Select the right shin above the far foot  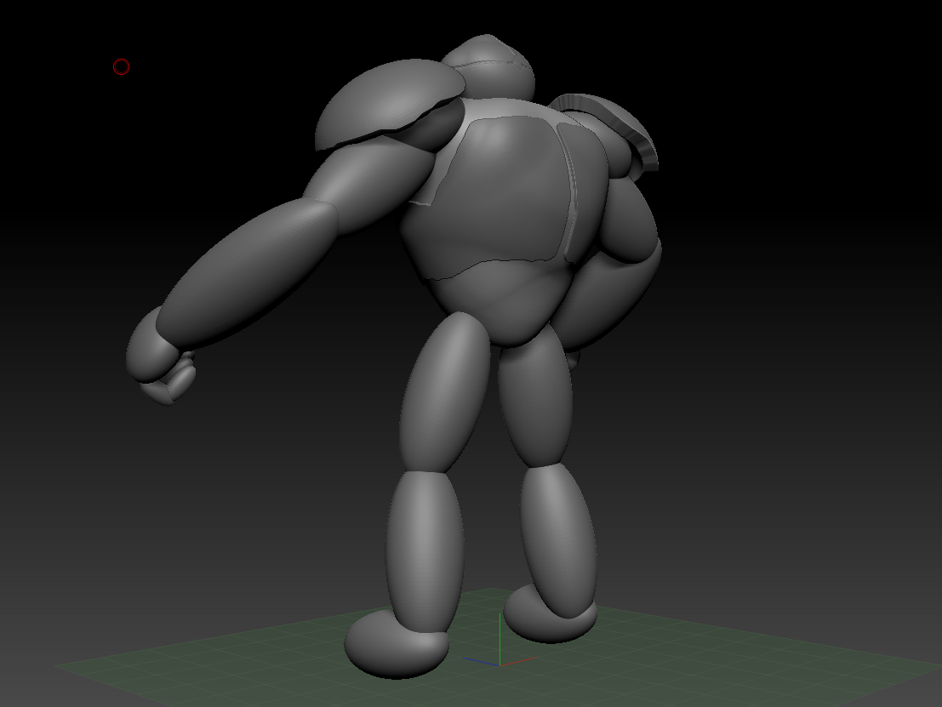tap(559, 540)
